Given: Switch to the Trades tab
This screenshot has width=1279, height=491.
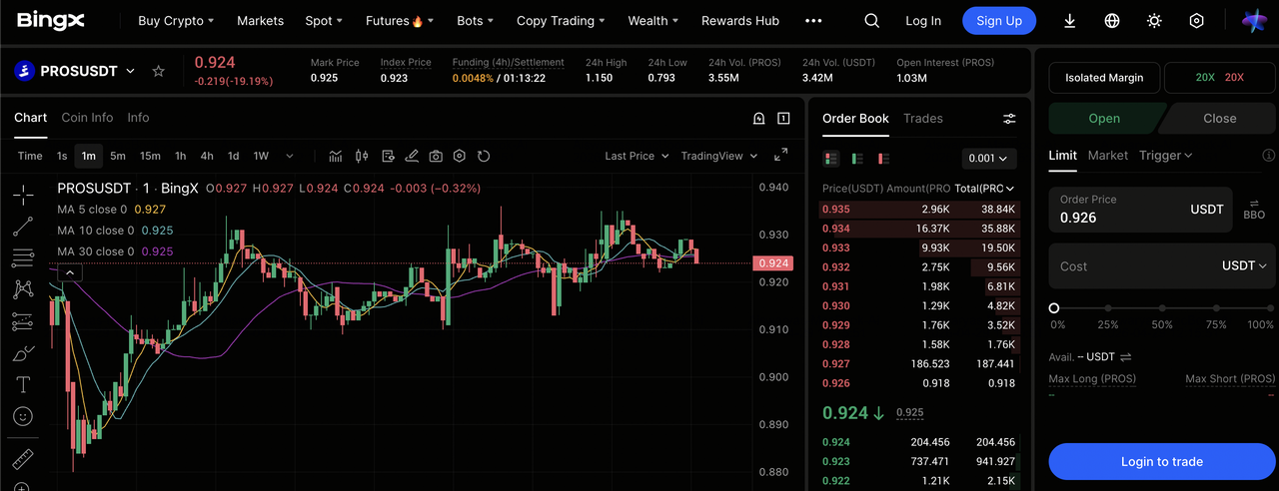Looking at the screenshot, I should coord(922,118).
